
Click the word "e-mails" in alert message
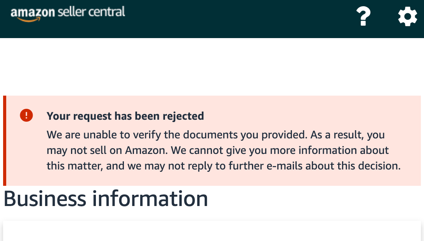(x=285, y=166)
